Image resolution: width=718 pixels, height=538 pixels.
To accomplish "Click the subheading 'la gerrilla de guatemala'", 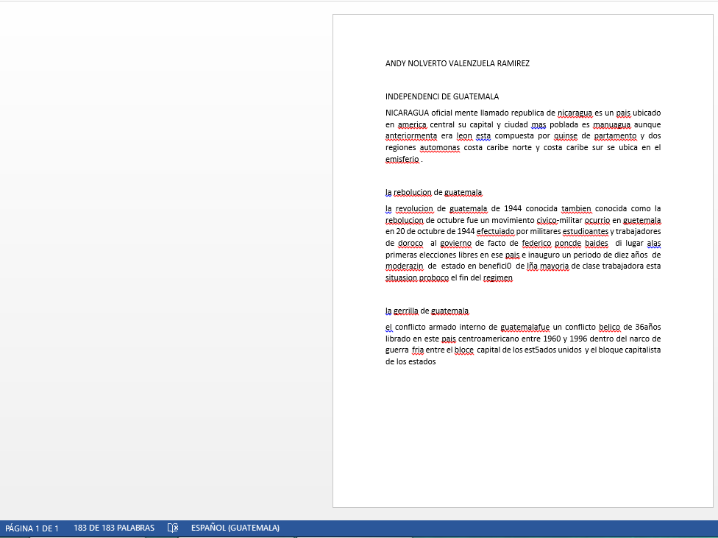I will 427,311.
